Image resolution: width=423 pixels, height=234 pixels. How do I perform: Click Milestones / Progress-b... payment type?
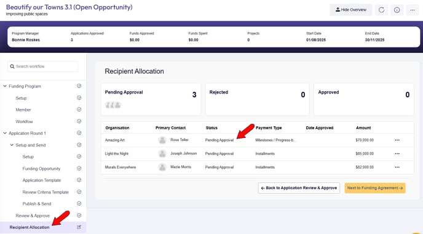point(275,140)
